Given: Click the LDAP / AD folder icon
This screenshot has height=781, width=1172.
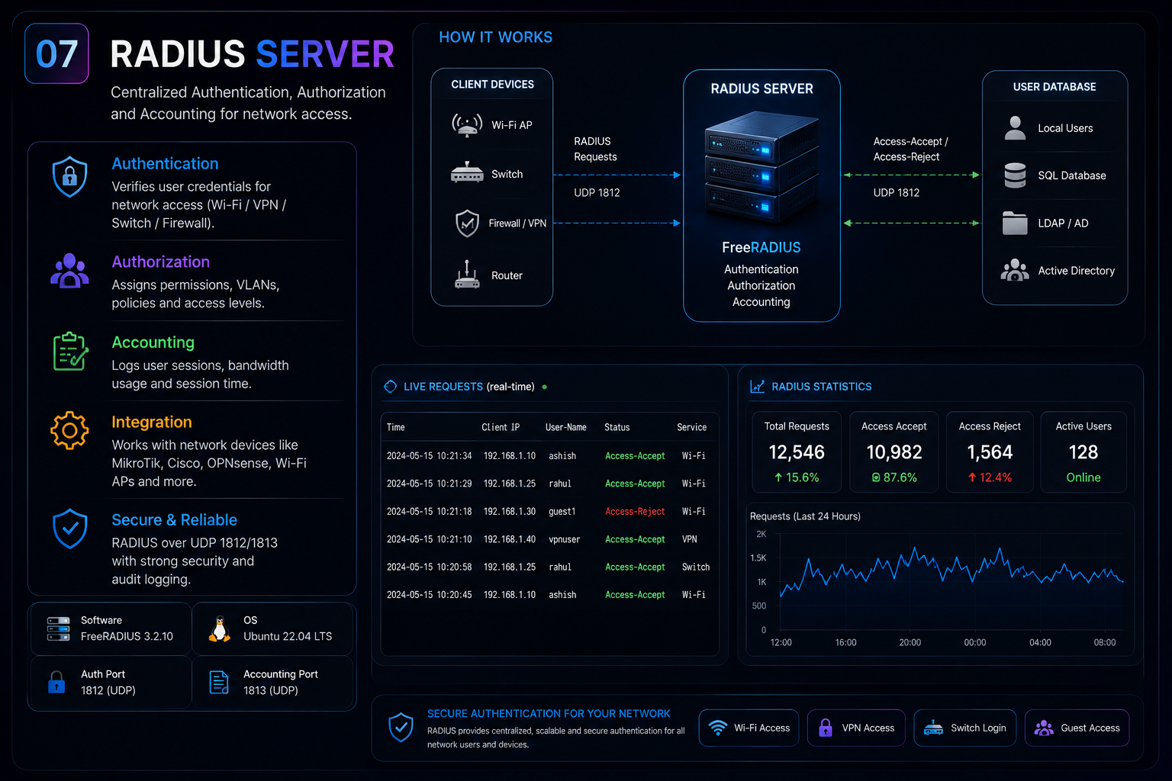Looking at the screenshot, I should pyautogui.click(x=1015, y=223).
